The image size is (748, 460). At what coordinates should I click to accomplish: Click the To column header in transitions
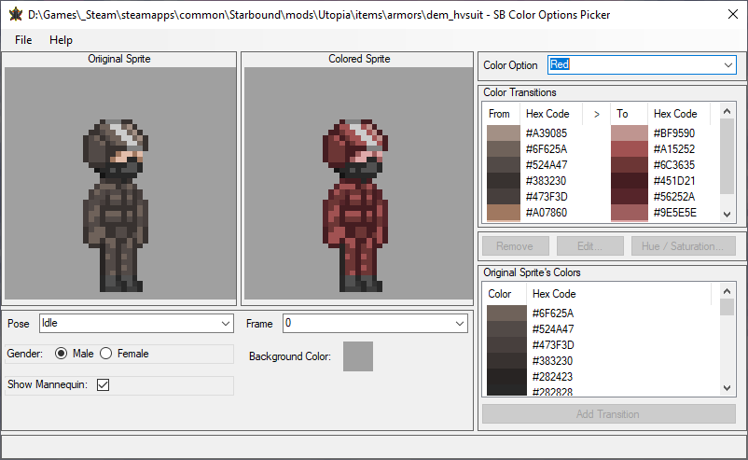[x=629, y=114]
